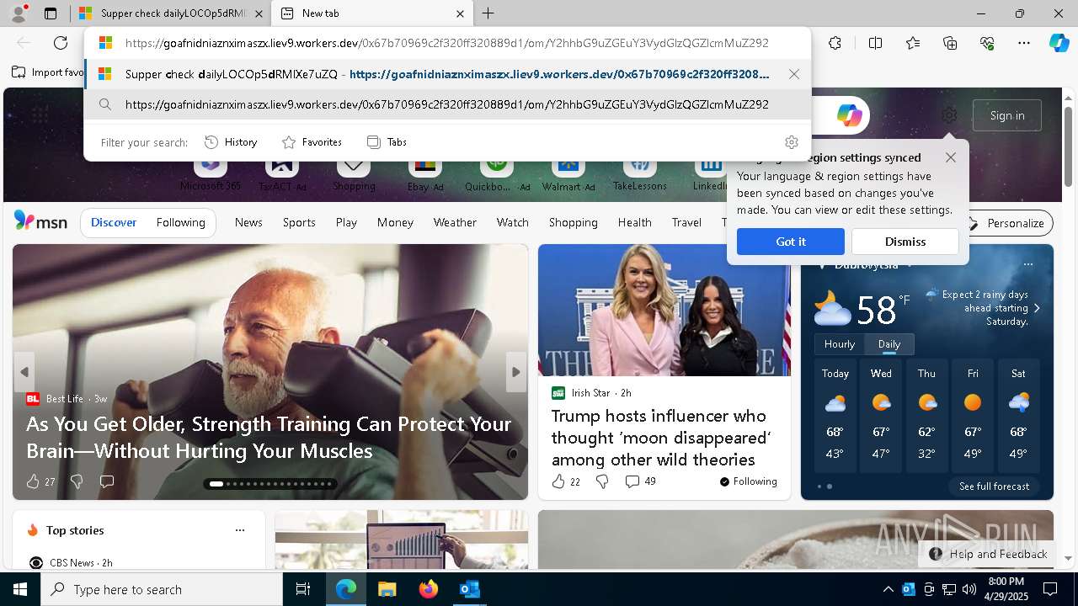
Task: Open the notification center icon
Action: pos(1050,589)
